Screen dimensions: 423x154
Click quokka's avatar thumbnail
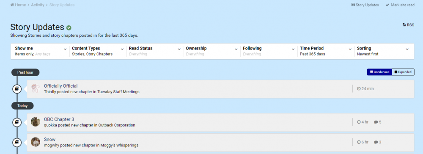click(x=36, y=122)
